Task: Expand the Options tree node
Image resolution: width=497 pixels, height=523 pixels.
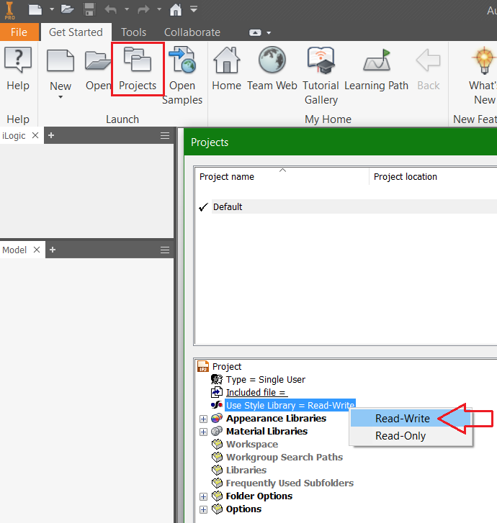Action: pyautogui.click(x=203, y=509)
